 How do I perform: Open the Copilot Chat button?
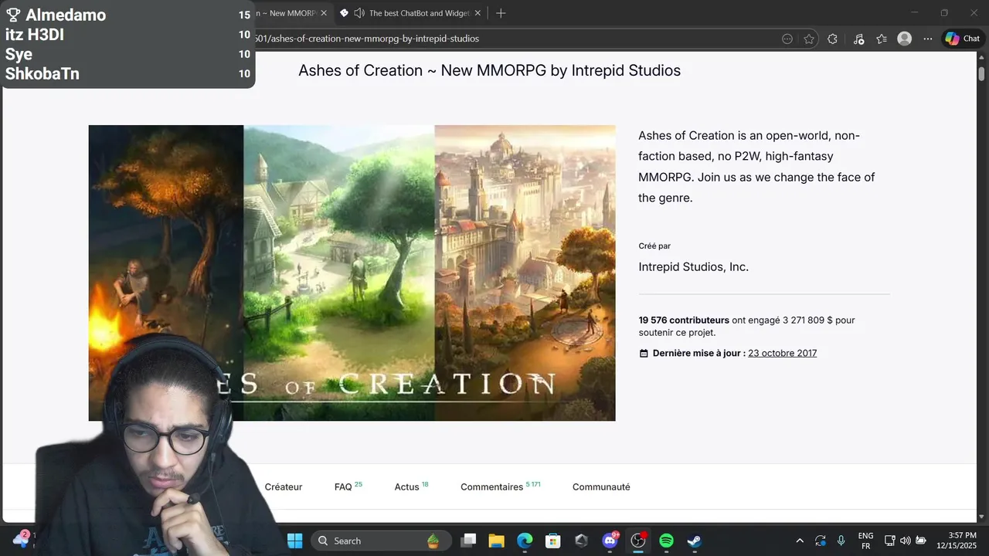click(x=963, y=39)
